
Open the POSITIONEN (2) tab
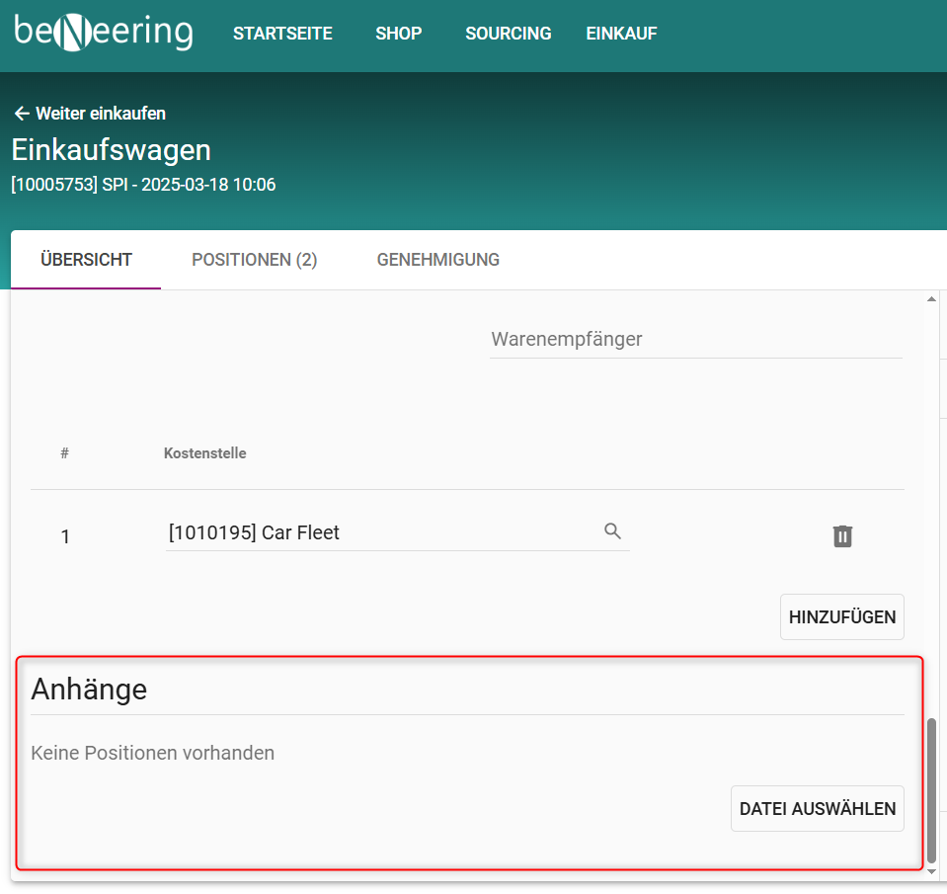pos(254,260)
